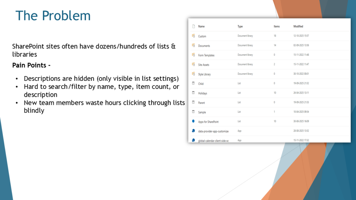Open the Sample list
The width and height of the screenshot is (356, 200).
202,112
